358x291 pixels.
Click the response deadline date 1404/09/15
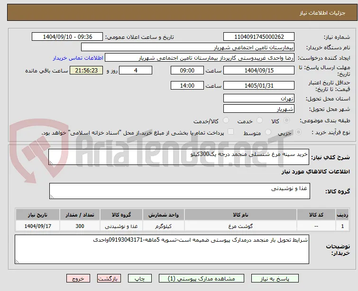[x=259, y=70]
